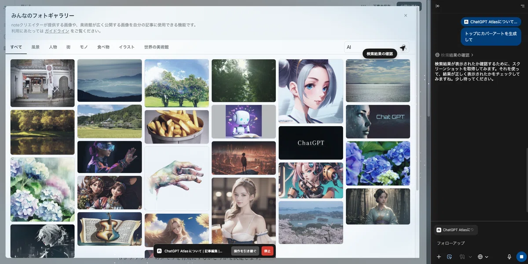Open the sidebar menu via the hamburger icon
528x264 pixels.
coord(523,6)
